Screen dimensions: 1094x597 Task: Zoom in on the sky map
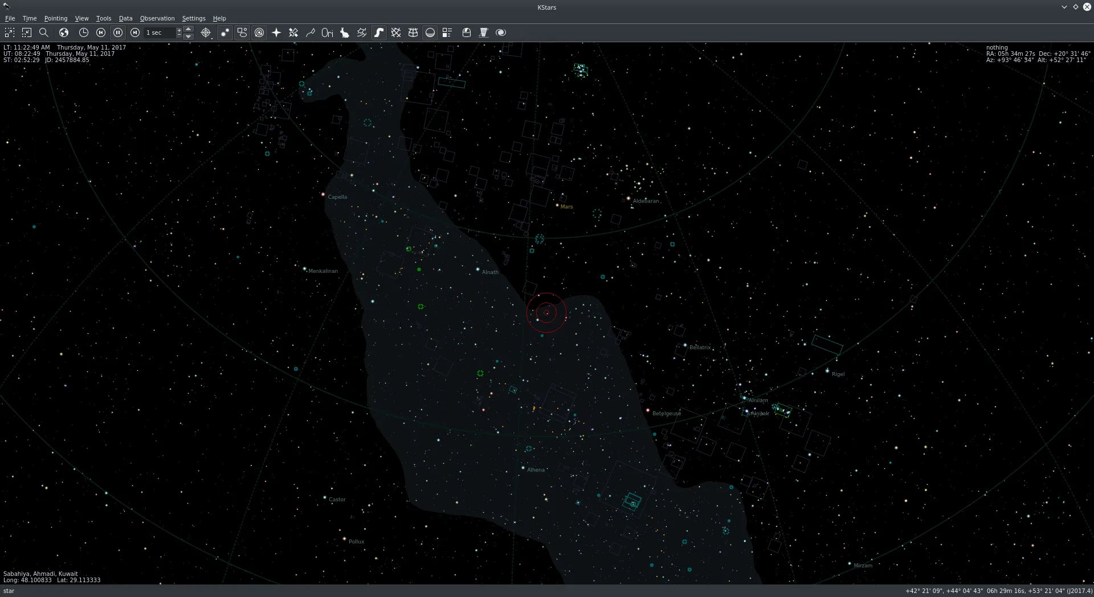click(x=9, y=32)
